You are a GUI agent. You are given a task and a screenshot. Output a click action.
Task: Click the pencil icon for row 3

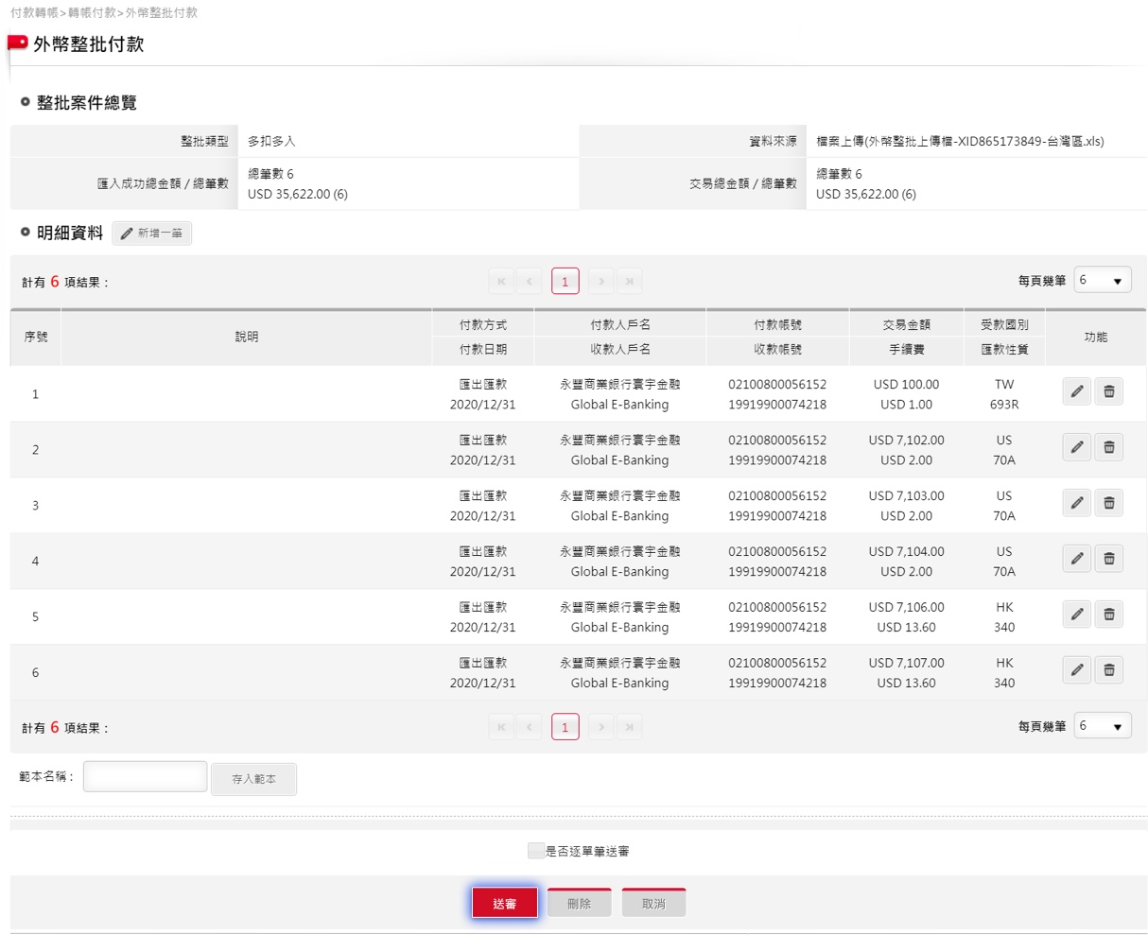(1076, 503)
